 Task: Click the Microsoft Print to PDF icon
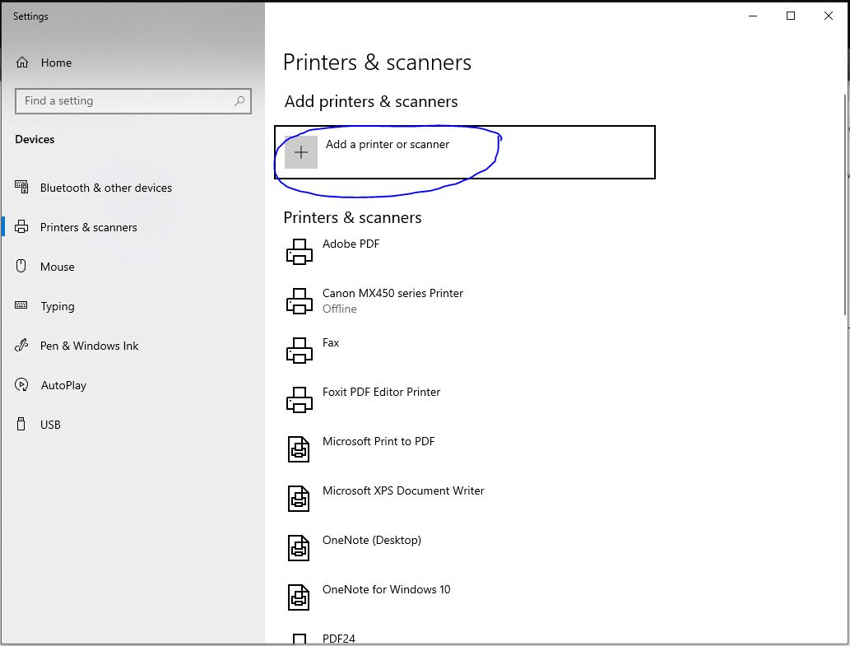(299, 449)
